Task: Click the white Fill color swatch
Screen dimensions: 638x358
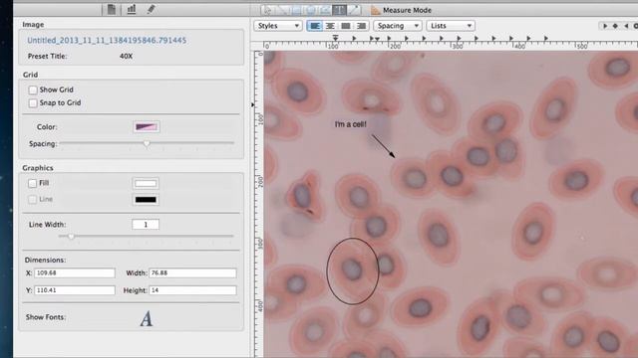Action: coord(146,183)
